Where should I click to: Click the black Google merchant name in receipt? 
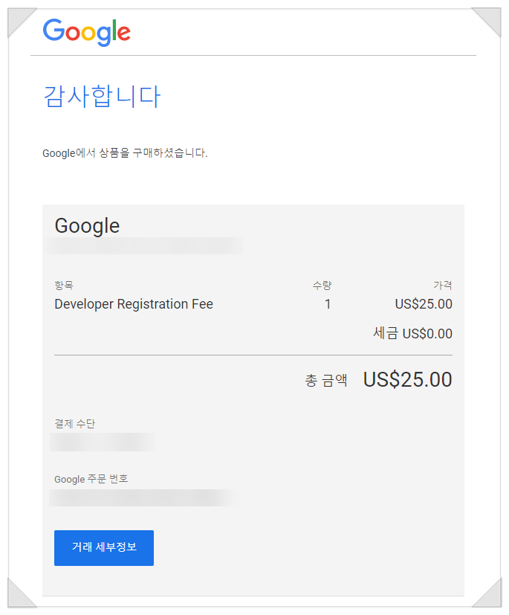87,226
